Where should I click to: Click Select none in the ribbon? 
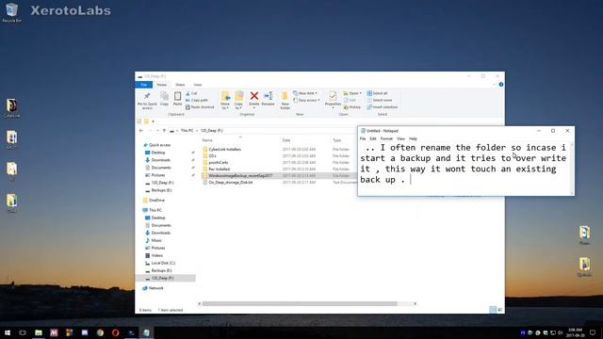point(379,101)
